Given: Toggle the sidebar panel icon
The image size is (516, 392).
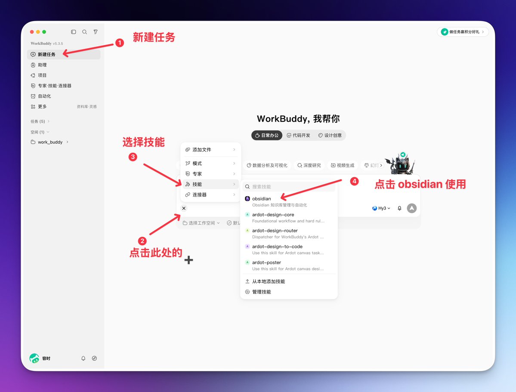Looking at the screenshot, I should 74,32.
